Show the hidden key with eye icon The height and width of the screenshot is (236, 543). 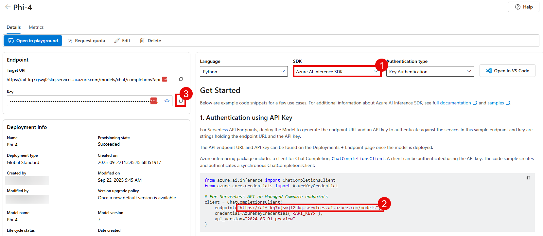point(167,101)
